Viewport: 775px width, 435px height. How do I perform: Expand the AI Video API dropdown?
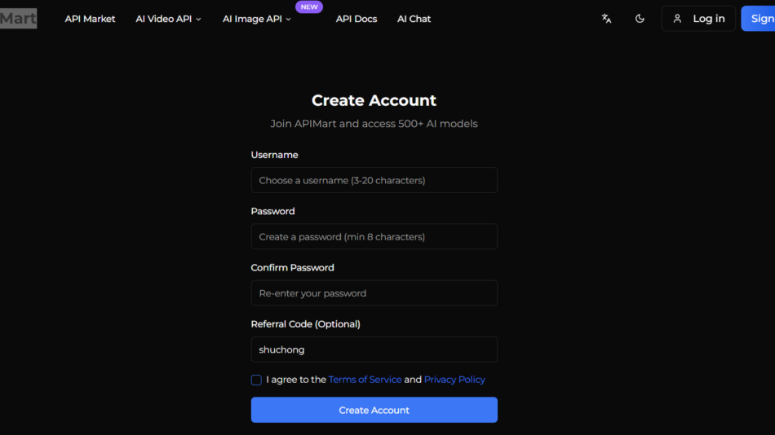168,19
